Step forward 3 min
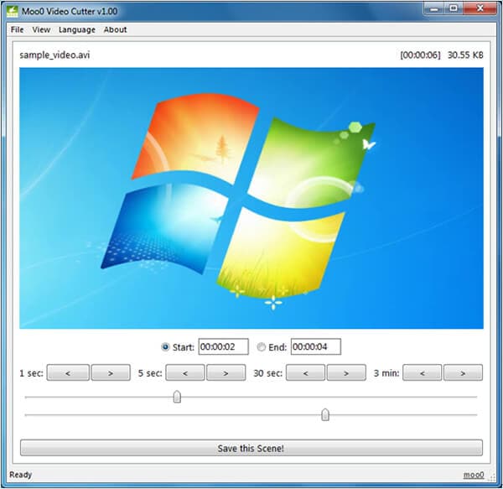The width and height of the screenshot is (503, 489). click(x=463, y=373)
